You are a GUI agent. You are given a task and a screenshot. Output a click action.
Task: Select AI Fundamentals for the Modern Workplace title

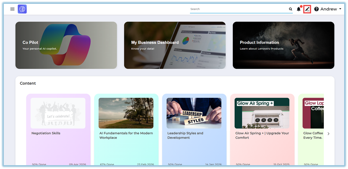126,135
